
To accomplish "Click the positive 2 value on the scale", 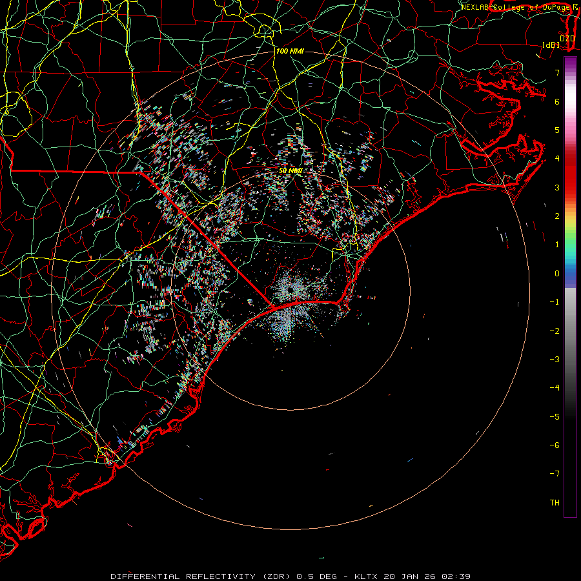I will (x=557, y=216).
